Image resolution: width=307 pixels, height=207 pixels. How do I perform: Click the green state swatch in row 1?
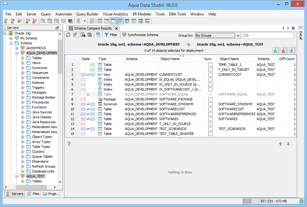click(x=92, y=65)
